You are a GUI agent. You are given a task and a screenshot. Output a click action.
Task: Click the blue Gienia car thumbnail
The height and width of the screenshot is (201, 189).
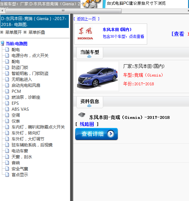pyautogui.click(x=97, y=76)
